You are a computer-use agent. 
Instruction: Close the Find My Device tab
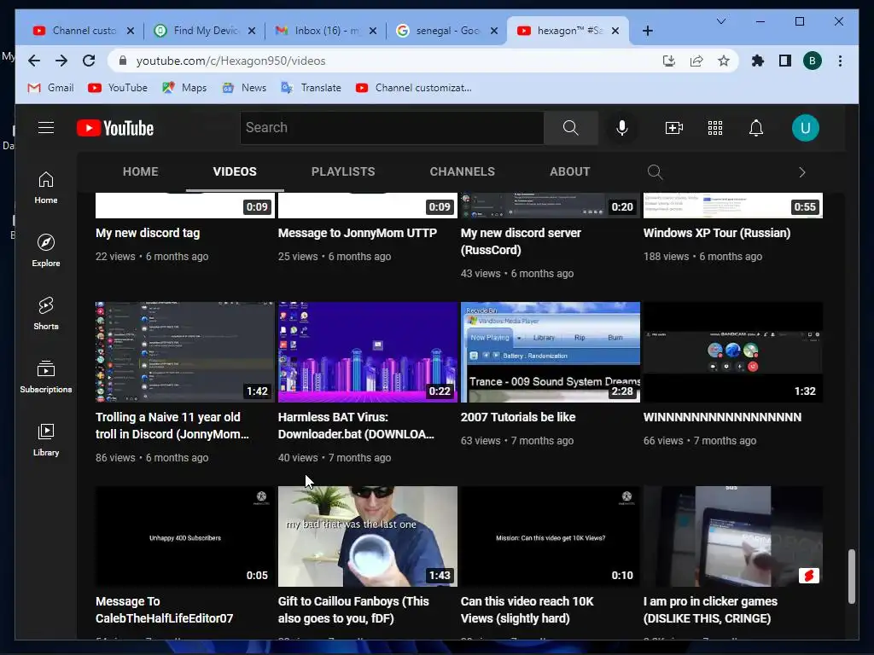coord(252,31)
